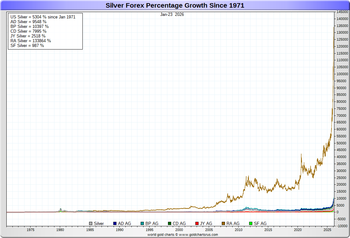This screenshot has height=238, width=350.
Task: Click the gray Silver legend swatch
Action: [91, 224]
